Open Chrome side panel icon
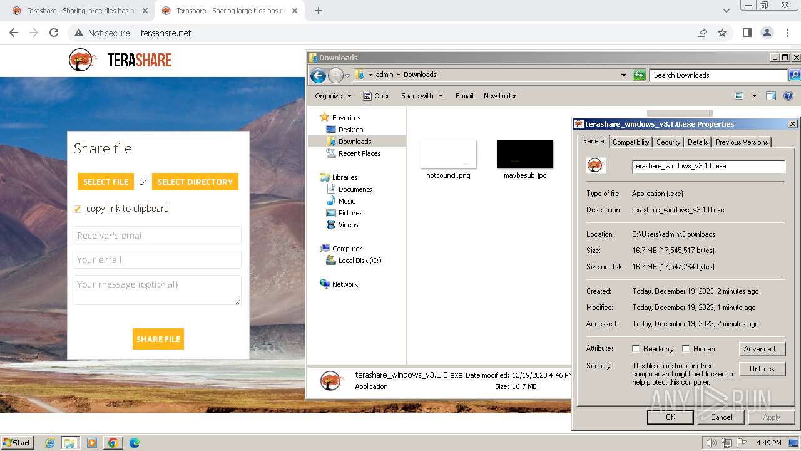801x451 pixels. pyautogui.click(x=747, y=33)
